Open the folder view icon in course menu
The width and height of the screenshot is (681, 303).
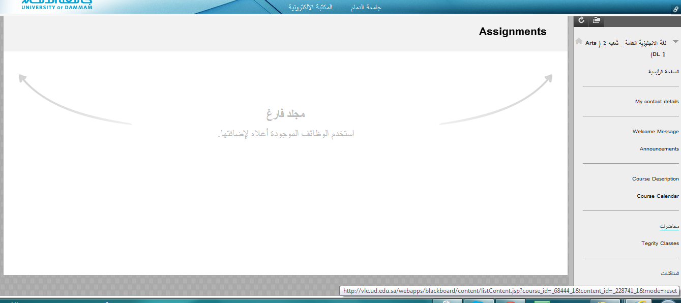597,20
